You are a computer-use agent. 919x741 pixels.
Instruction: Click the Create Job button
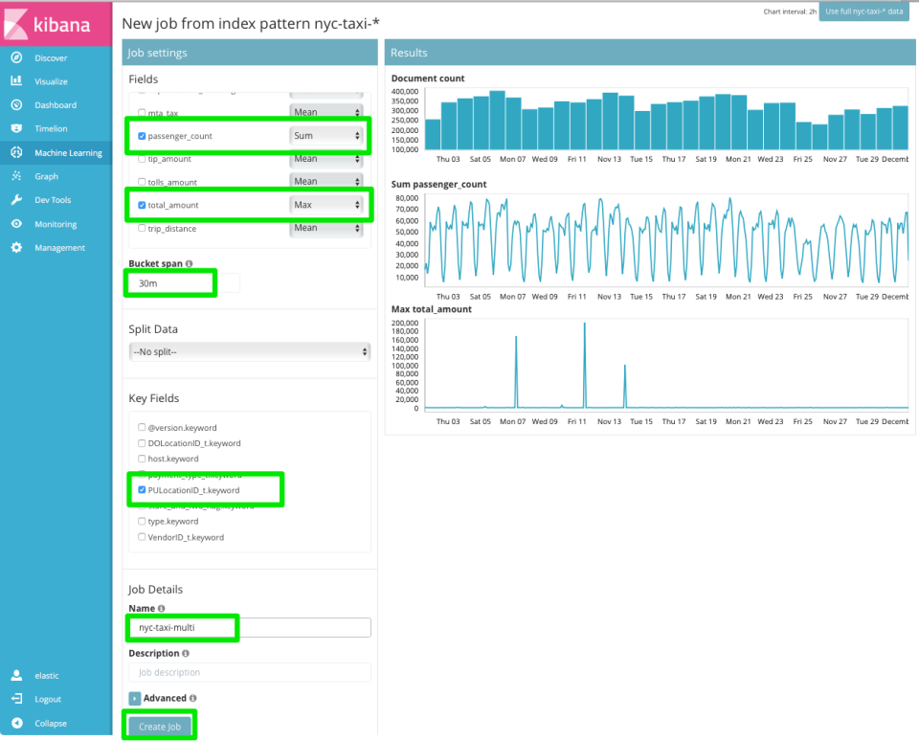click(x=159, y=726)
